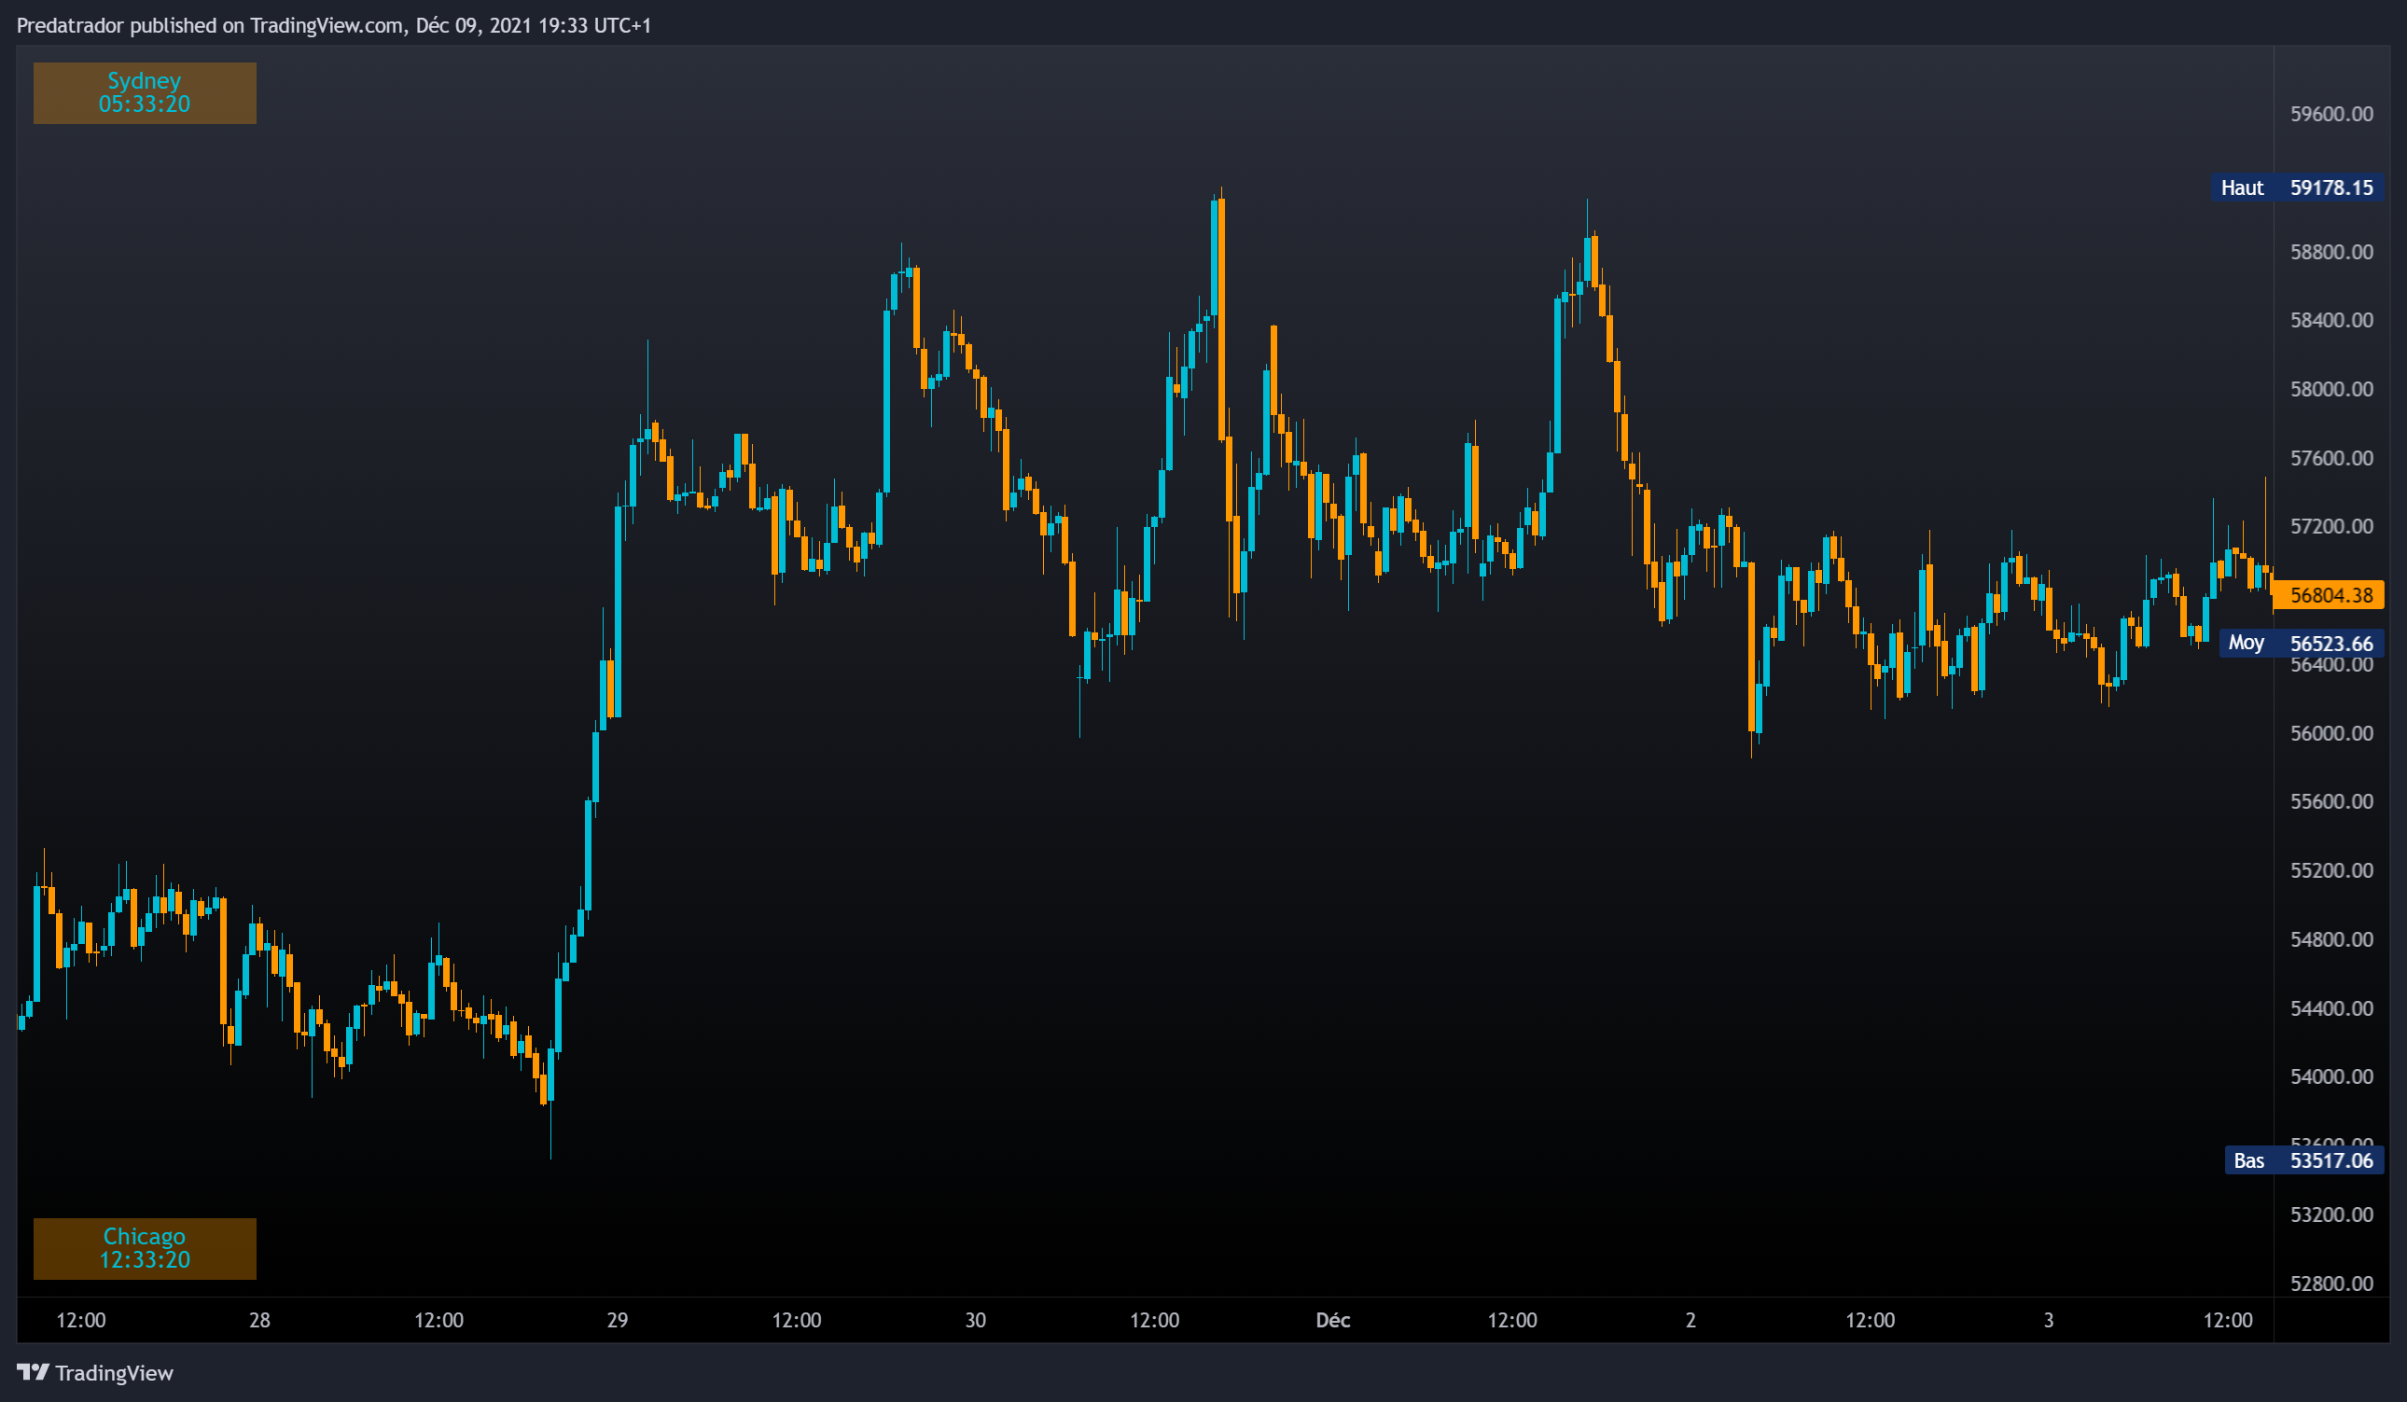Click the Déc label on time axis
Screen dimensions: 2407x1402
coord(1333,1320)
